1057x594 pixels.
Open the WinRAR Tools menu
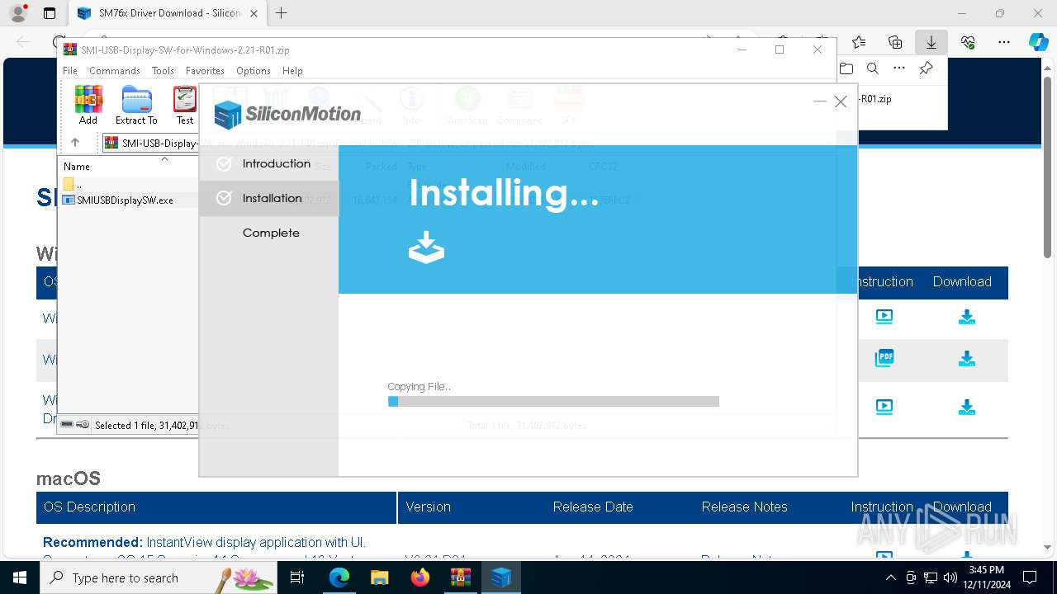pyautogui.click(x=163, y=71)
